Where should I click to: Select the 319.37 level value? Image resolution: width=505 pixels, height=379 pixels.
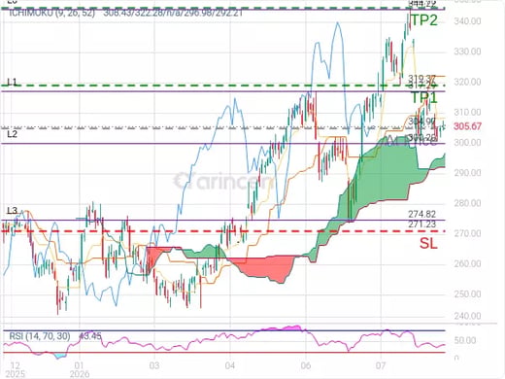tap(421, 78)
